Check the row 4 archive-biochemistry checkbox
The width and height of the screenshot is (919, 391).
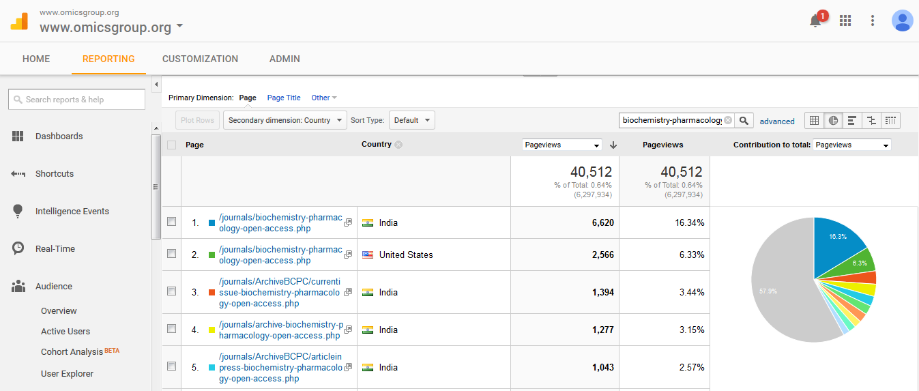tap(171, 329)
